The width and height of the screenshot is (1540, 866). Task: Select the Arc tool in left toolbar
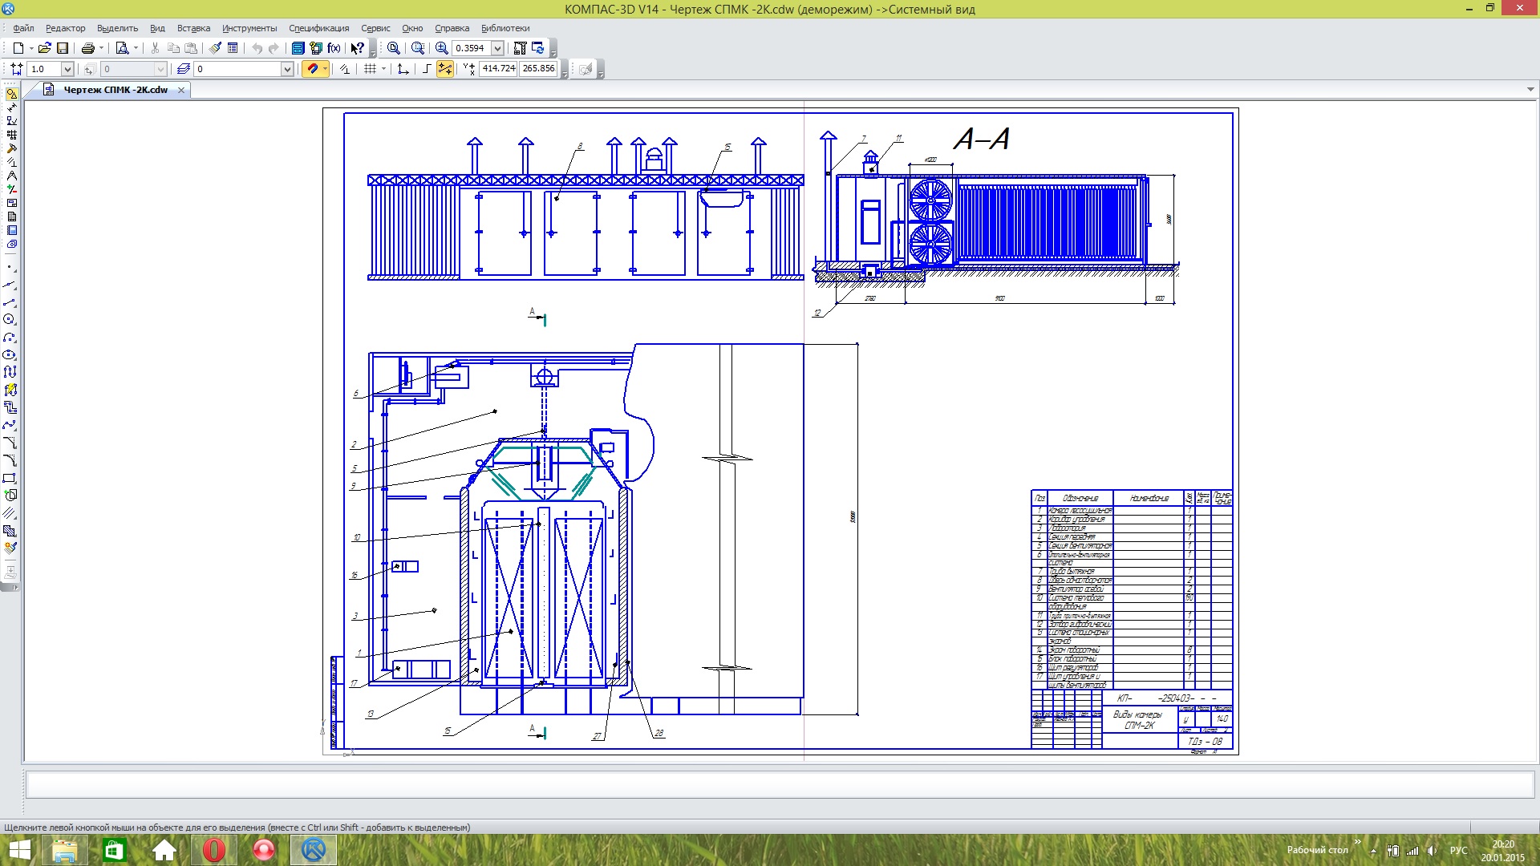click(x=10, y=337)
